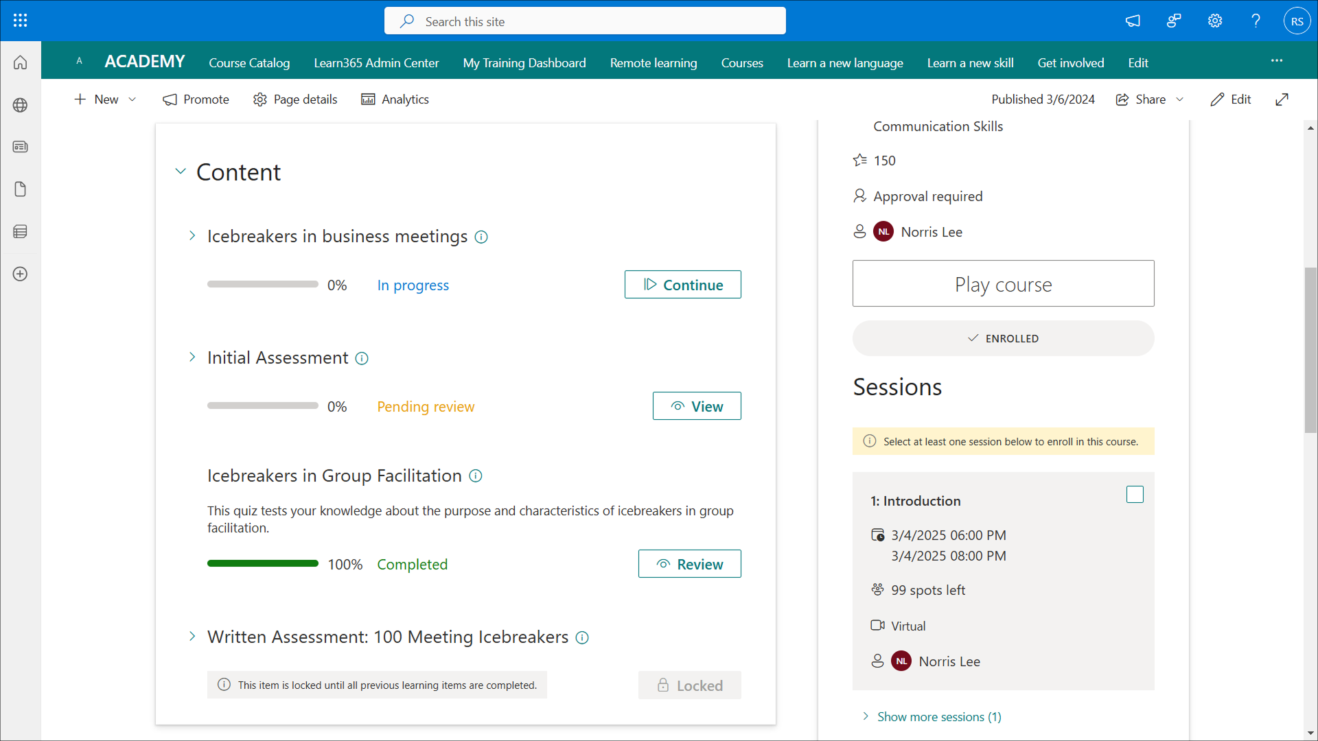
Task: Open the New dropdown in command bar
Action: (105, 99)
